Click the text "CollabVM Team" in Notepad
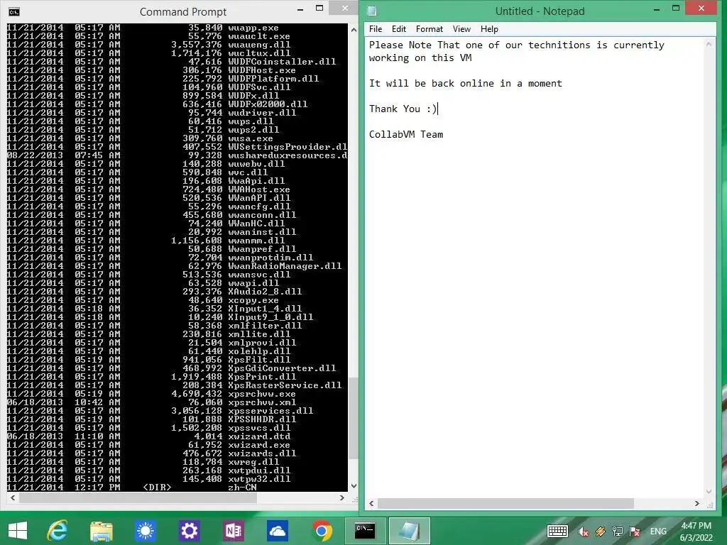Screen dimensions: 727x545 [406, 134]
